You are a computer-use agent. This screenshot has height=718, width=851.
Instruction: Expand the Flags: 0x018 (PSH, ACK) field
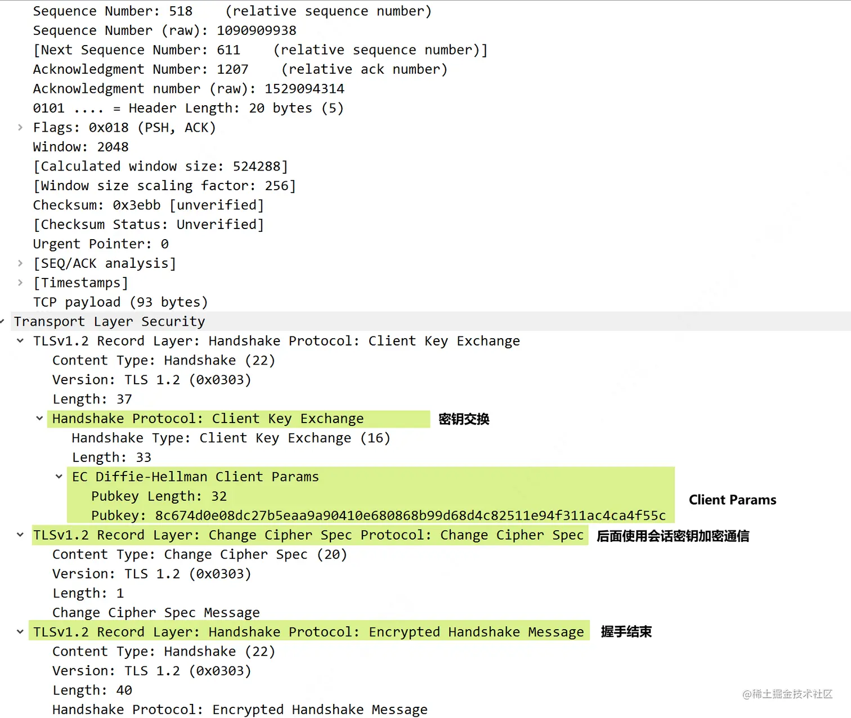[x=20, y=127]
